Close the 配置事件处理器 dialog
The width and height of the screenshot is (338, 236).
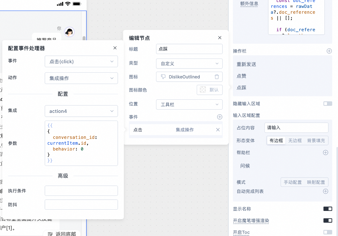115,48
